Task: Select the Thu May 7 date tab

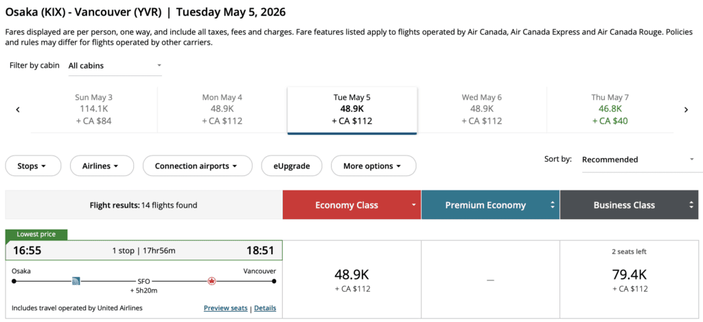Action: [x=610, y=110]
